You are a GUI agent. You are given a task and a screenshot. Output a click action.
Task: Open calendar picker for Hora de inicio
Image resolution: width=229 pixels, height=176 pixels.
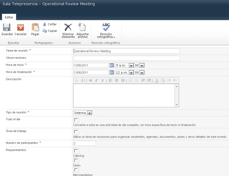112,65
